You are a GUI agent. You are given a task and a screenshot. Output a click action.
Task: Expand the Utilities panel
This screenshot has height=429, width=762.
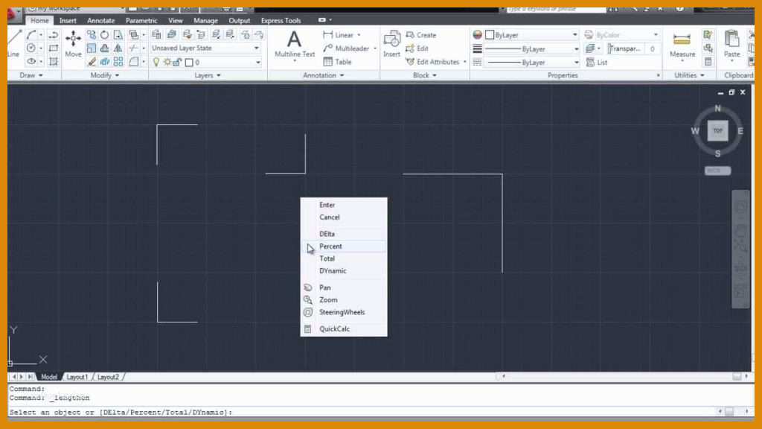(689, 75)
